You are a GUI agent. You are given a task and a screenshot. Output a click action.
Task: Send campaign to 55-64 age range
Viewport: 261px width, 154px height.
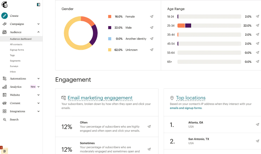(x=257, y=53)
